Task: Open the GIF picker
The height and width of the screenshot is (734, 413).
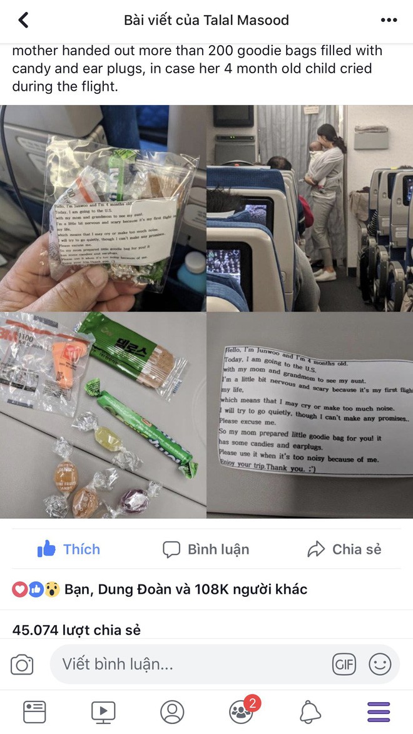Action: 344,665
